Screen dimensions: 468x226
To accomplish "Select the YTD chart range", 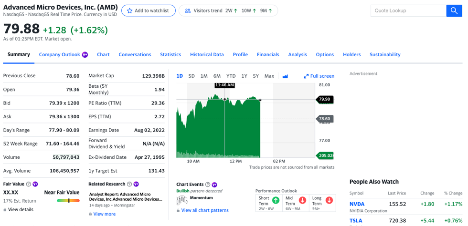I will coord(231,76).
